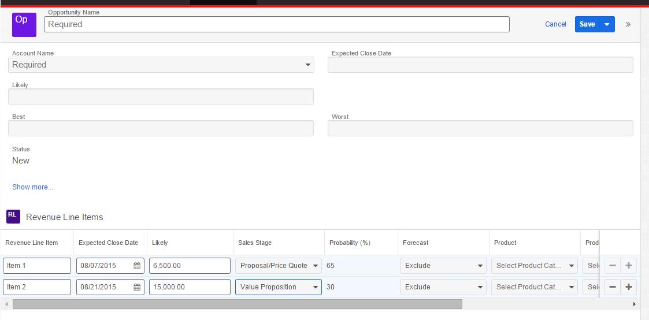
Task: Click the Item 1 name input
Action: click(37, 266)
